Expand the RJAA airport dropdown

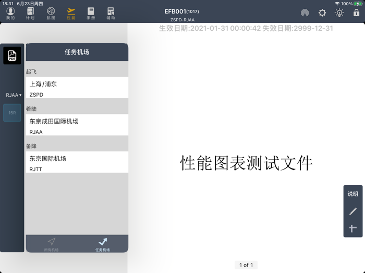[14, 95]
